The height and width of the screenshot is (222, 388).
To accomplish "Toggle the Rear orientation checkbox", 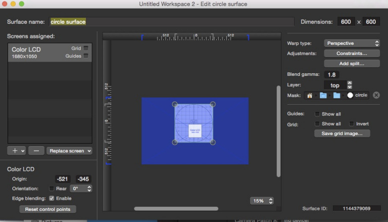I will 52,189.
